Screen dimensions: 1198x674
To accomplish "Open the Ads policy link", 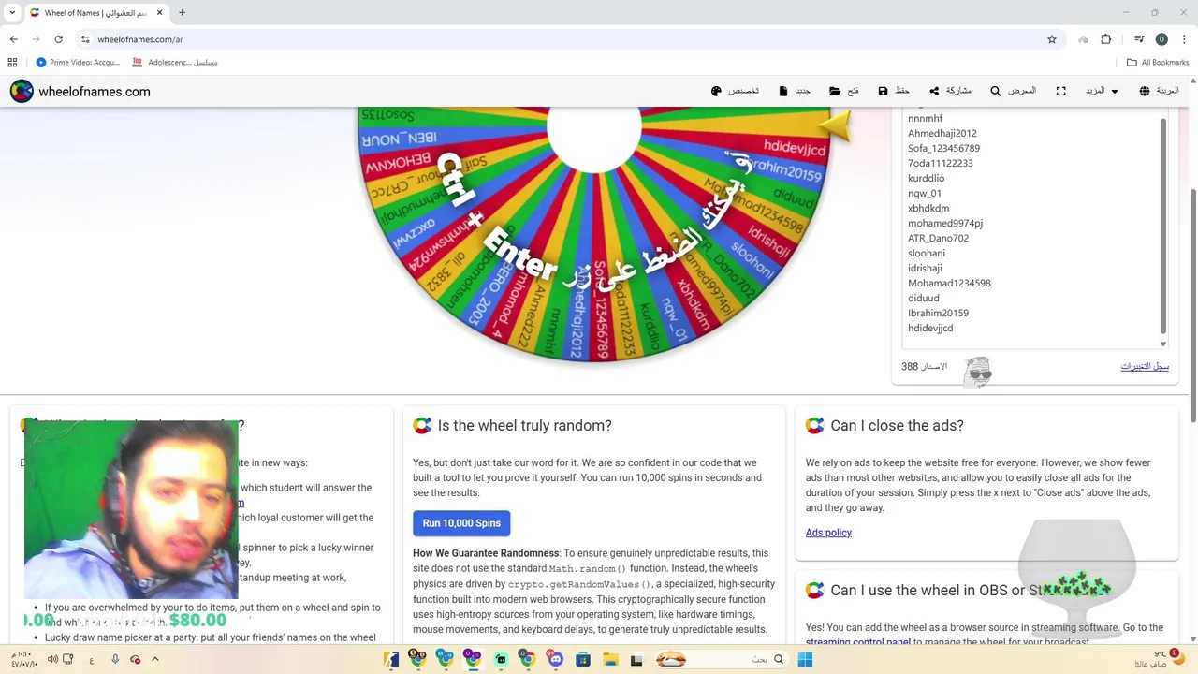I will [x=828, y=533].
